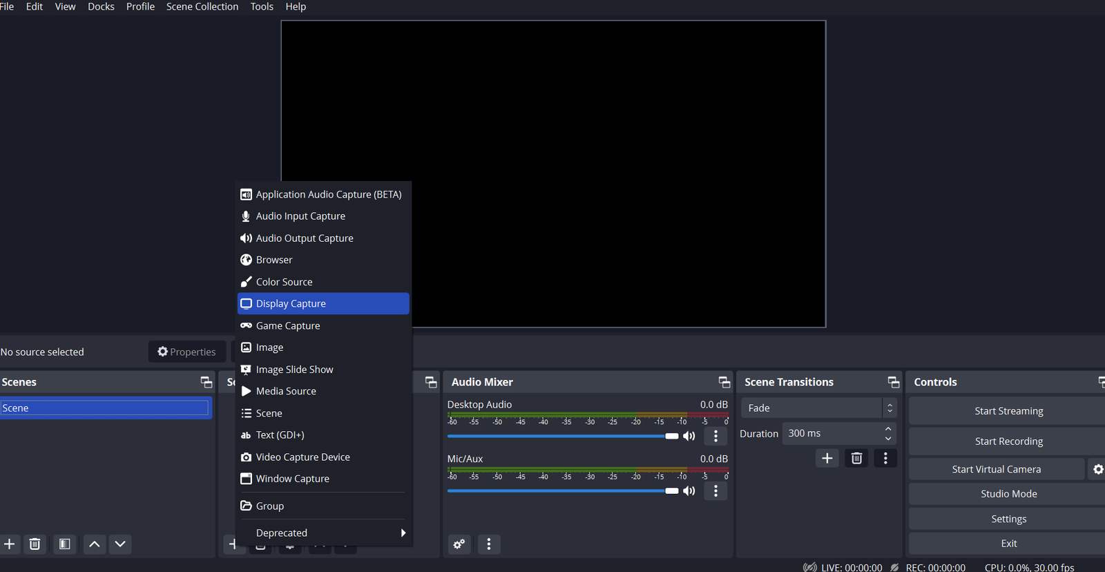Open Mic/Aux three-dot options menu

[x=715, y=490]
